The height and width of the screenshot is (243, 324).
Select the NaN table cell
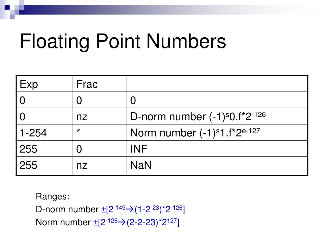click(217, 166)
